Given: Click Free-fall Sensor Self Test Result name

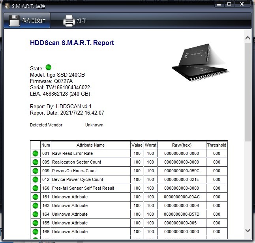Looking at the screenshot, I should [x=83, y=188].
